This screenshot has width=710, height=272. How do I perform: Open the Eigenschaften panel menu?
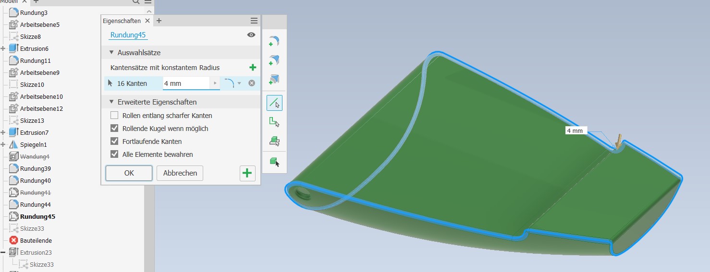coord(254,21)
